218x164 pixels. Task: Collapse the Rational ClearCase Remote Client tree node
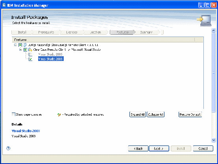click(x=15, y=45)
